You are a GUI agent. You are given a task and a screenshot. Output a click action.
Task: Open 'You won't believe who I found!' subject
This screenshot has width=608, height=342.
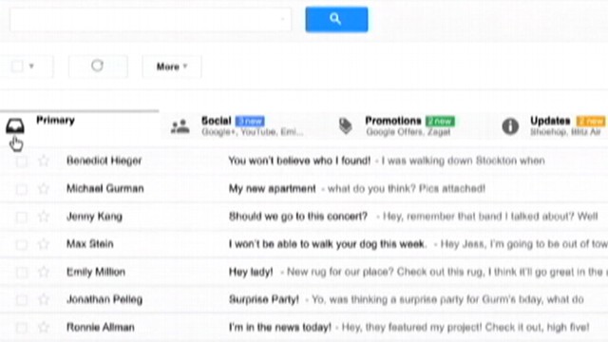pyautogui.click(x=299, y=161)
